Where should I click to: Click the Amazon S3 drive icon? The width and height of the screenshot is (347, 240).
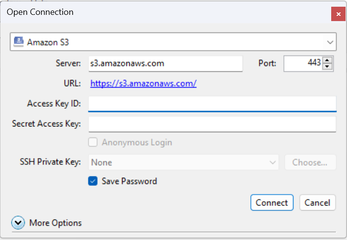pos(19,42)
